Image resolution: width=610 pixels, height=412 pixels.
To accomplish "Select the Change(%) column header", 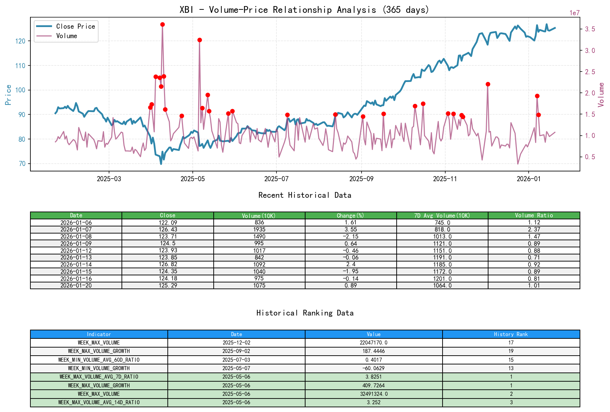I will click(351, 215).
